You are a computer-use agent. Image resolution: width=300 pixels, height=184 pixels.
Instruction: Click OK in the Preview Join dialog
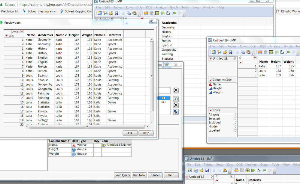pos(130,133)
